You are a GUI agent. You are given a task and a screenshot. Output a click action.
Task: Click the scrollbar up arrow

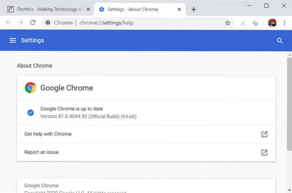289,55
